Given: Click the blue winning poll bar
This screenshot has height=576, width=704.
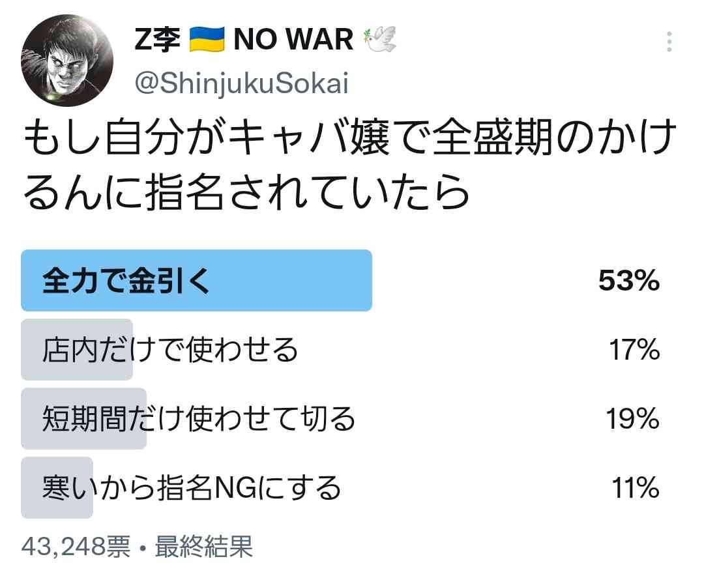Looking at the screenshot, I should (197, 281).
